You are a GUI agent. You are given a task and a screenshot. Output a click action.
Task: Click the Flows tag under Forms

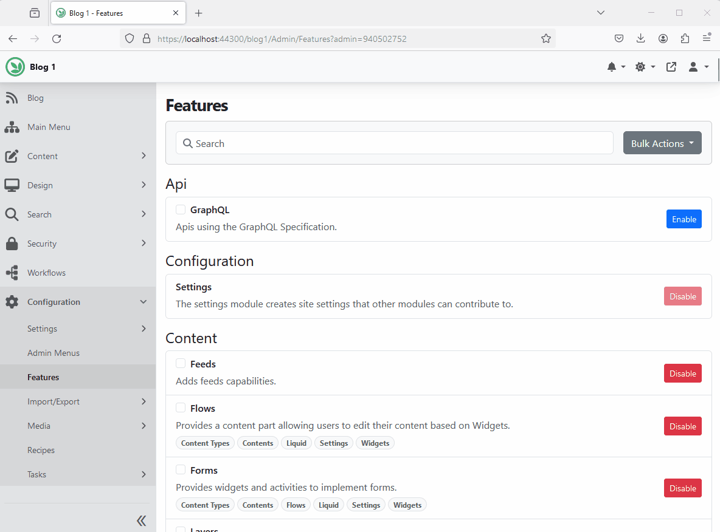point(296,505)
